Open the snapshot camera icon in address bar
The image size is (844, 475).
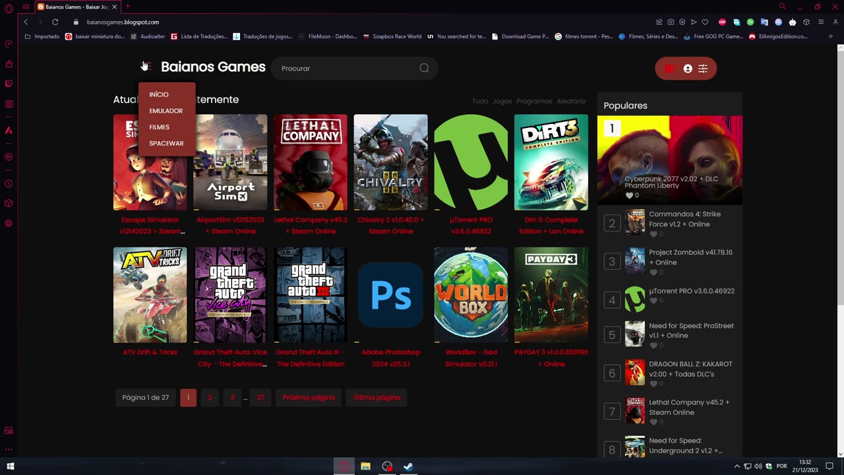(671, 22)
